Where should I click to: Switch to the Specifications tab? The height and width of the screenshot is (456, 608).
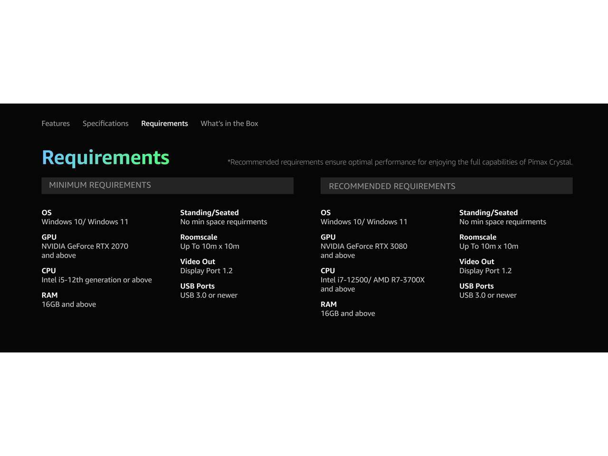(105, 123)
